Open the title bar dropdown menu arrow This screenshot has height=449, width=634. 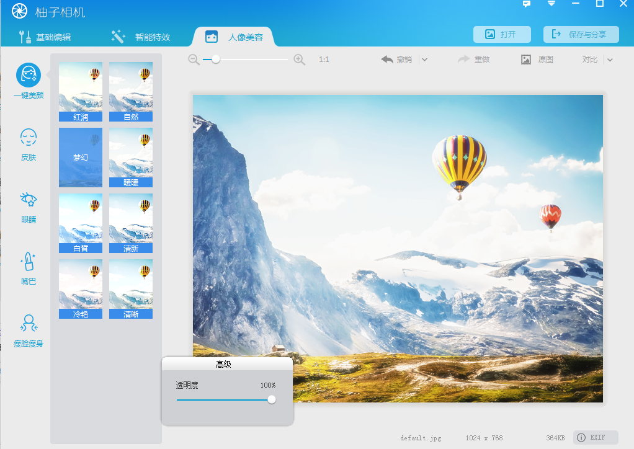pyautogui.click(x=551, y=4)
